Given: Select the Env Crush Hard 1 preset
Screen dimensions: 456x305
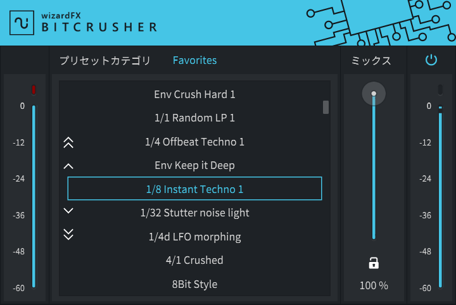Looking at the screenshot, I should [x=194, y=94].
